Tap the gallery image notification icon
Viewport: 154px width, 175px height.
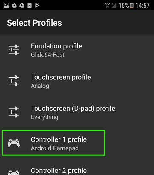6,6
